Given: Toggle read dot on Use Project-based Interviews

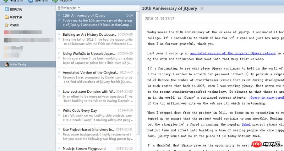Looking at the screenshot, I should (x=59, y=129).
